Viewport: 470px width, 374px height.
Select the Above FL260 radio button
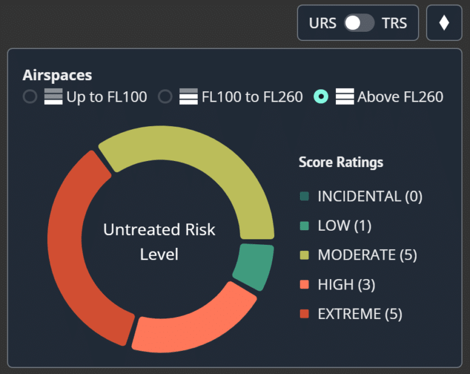point(321,97)
